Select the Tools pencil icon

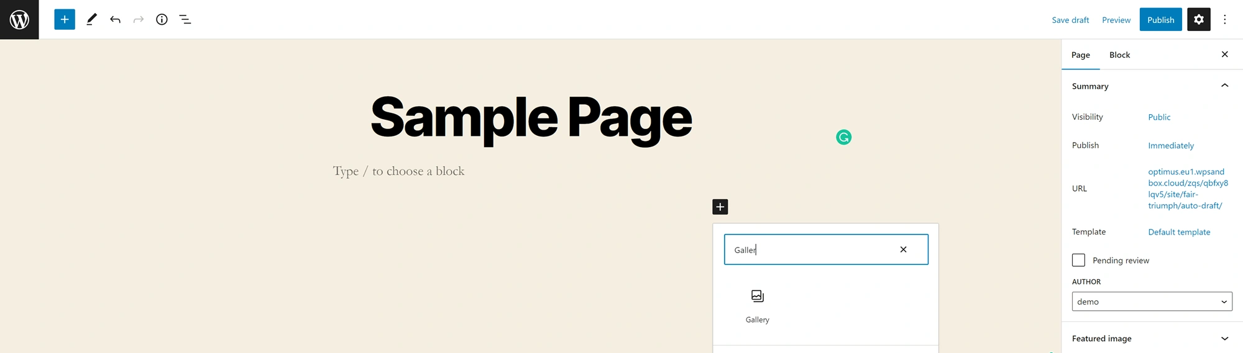(91, 19)
